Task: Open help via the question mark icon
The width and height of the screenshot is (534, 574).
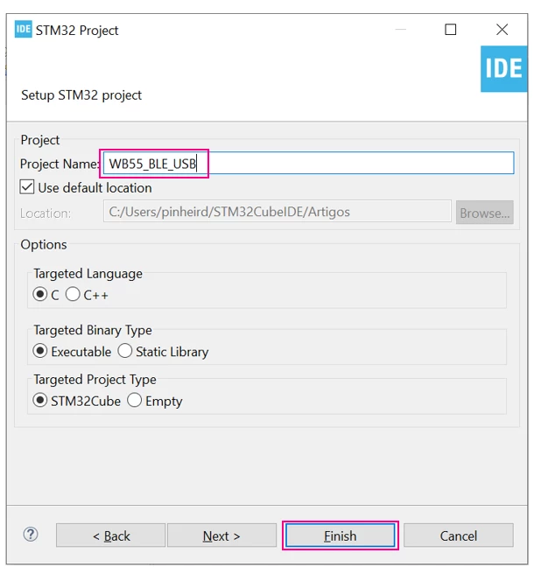Action: pyautogui.click(x=31, y=535)
